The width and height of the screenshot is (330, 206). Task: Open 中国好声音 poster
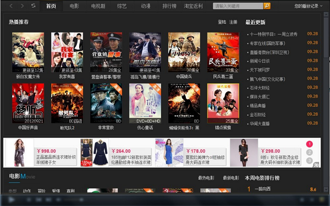tap(28, 104)
